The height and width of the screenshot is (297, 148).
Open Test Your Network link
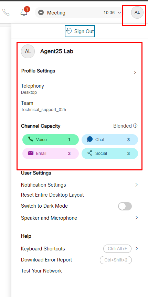41,271
